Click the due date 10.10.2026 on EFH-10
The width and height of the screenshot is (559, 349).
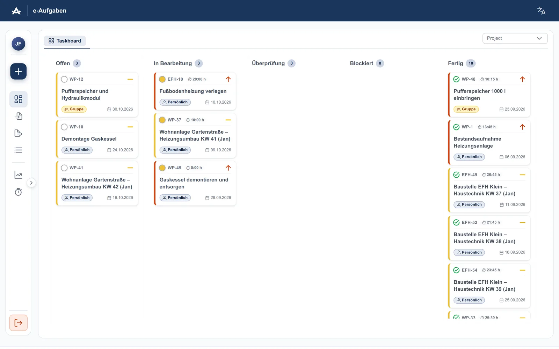pos(218,102)
